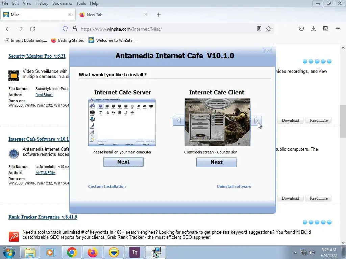Click the taskbar clock showing 6:26 AM
The height and width of the screenshot is (259, 346).
click(x=329, y=252)
